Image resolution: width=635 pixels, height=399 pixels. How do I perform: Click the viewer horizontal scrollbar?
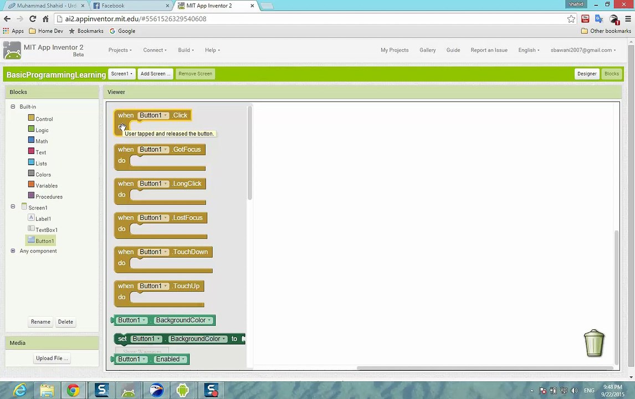[484, 368]
